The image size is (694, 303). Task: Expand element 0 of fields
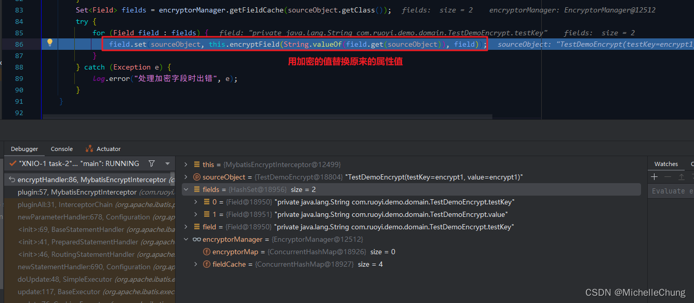196,202
